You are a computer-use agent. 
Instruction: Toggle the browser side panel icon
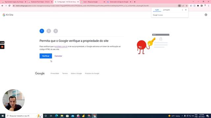[201, 6]
